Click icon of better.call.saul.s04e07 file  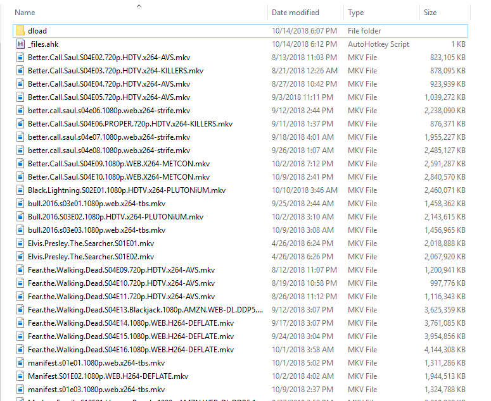20,137
